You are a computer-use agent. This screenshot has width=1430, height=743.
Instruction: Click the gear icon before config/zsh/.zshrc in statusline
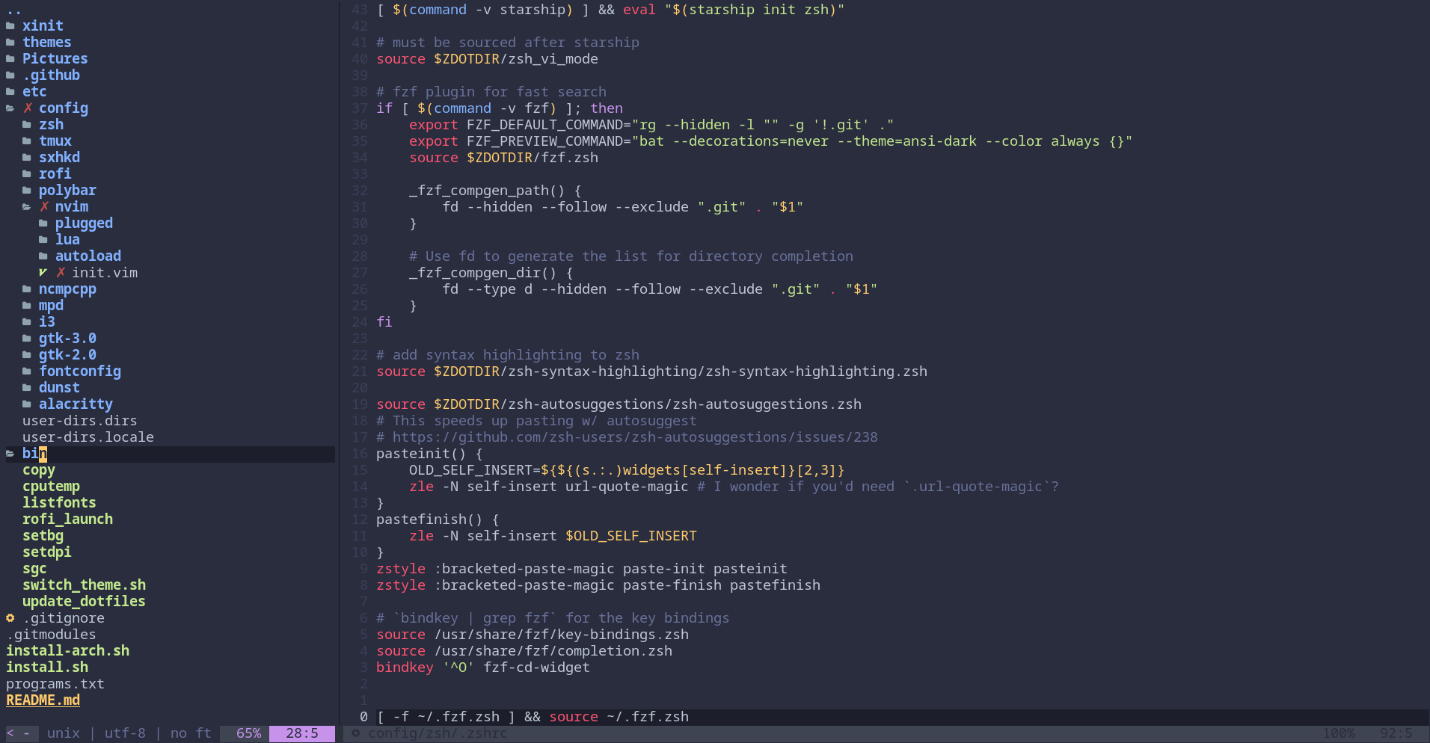(x=357, y=733)
